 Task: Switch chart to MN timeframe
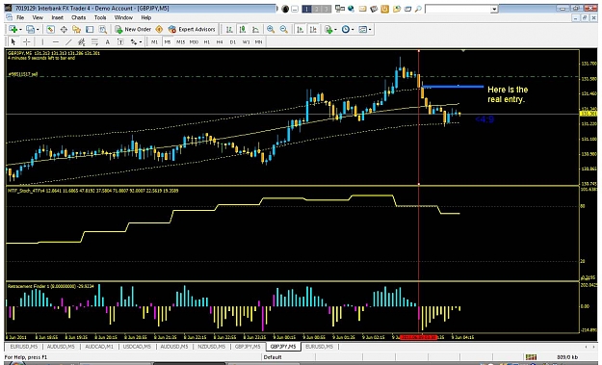(x=259, y=41)
